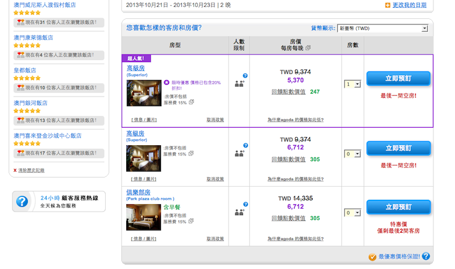Open 信息 / 圖片 link in second 高級房 row
This screenshot has width=455, height=269.
(144, 179)
